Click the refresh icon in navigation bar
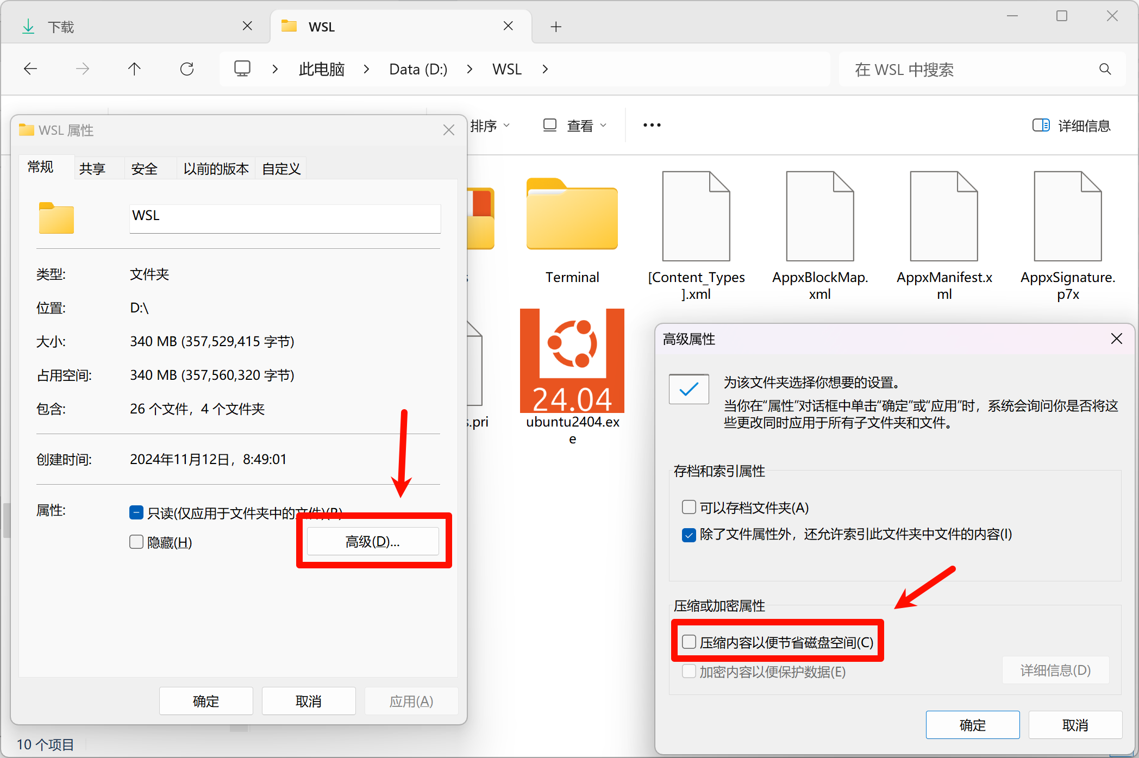Viewport: 1139px width, 758px height. coord(187,69)
